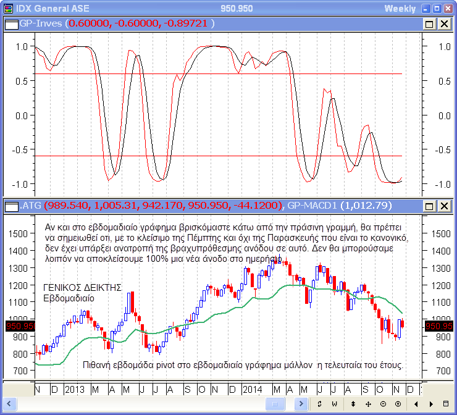Click the weekly periodicity W button

334,403
